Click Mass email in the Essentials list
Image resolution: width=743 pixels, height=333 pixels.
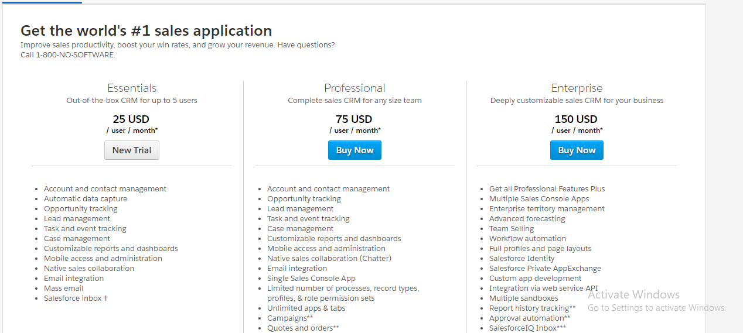(x=64, y=289)
